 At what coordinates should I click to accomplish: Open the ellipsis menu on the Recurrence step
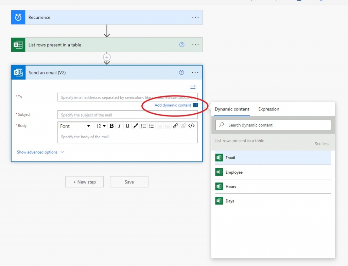[195, 17]
